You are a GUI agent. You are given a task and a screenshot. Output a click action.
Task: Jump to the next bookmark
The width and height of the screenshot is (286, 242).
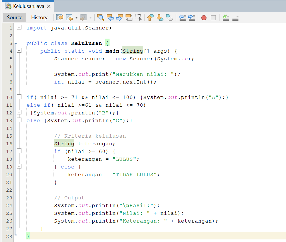tap(160, 17)
